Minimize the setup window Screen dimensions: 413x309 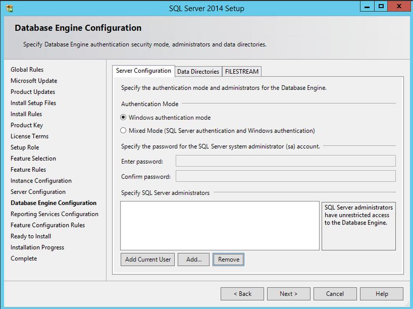[367, 7]
